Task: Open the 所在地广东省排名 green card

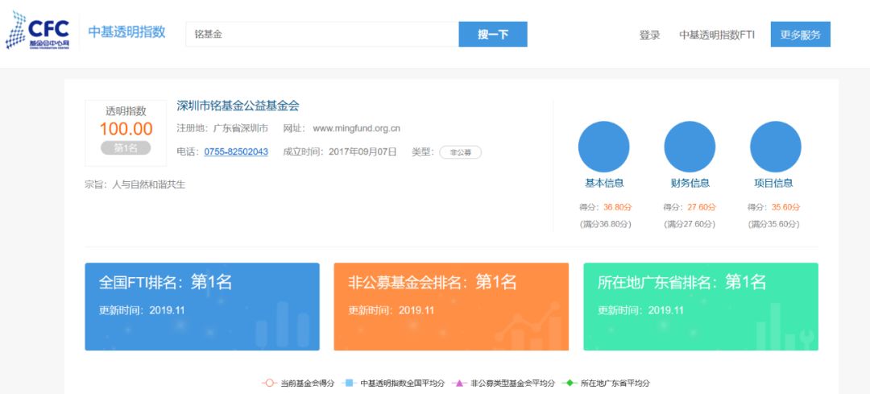Action: pyautogui.click(x=701, y=306)
